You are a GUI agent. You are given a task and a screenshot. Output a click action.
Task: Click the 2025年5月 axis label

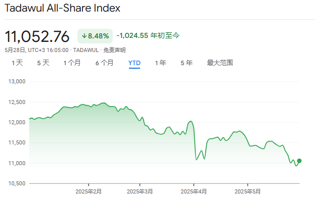click(248, 191)
